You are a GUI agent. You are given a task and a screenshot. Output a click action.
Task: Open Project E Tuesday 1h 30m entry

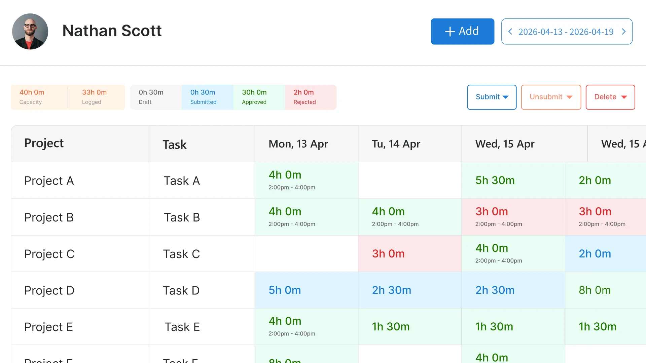[410, 327]
